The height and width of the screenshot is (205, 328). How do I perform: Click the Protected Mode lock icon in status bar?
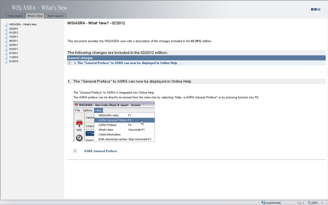click(299, 203)
